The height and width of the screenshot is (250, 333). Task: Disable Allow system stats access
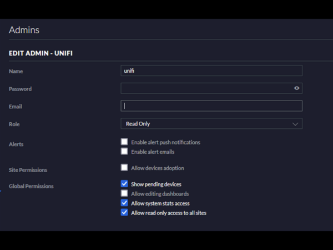pos(124,203)
